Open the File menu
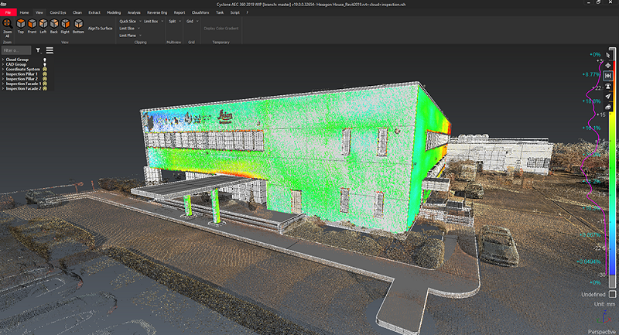This screenshot has height=335, width=619. point(8,12)
